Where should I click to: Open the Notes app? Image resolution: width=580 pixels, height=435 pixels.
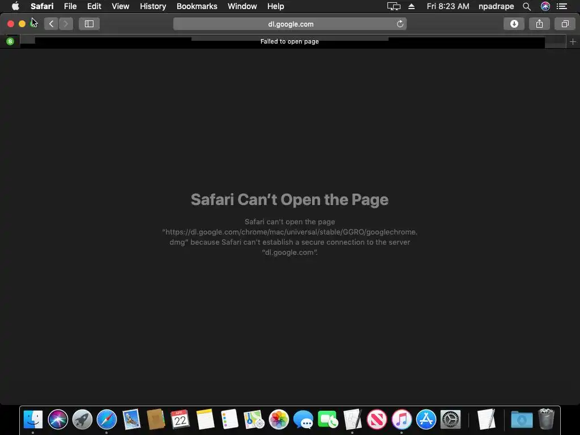[x=205, y=420]
